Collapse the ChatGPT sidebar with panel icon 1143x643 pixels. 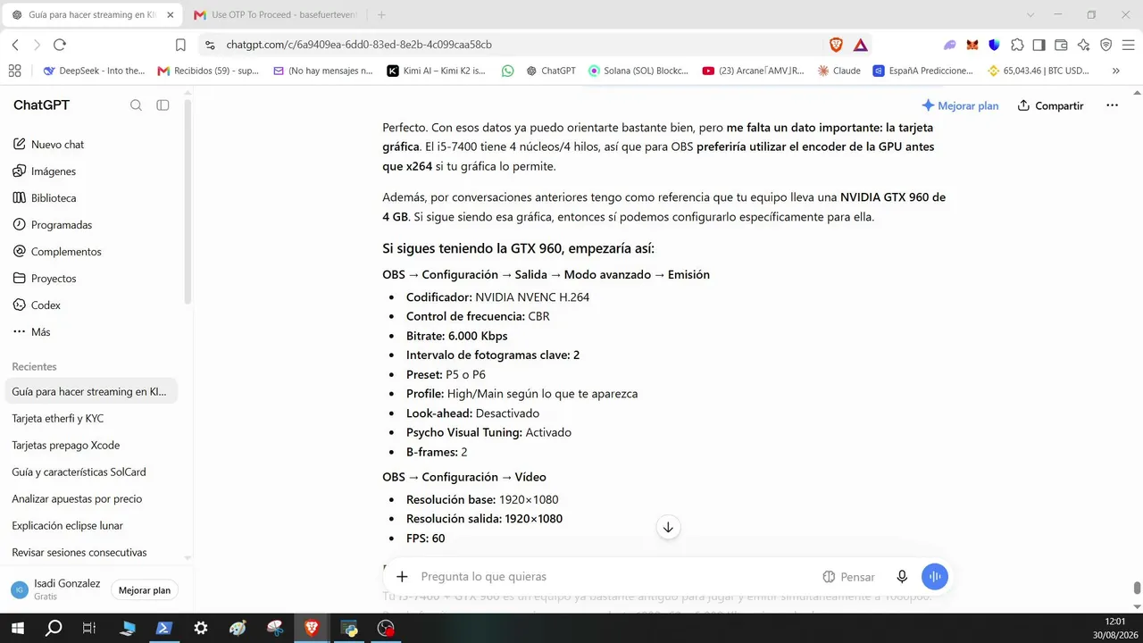point(163,105)
